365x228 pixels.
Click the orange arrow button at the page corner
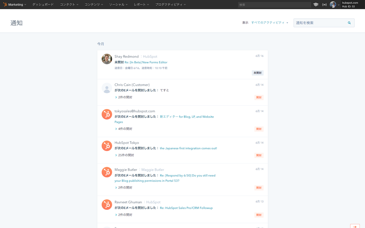tap(355, 226)
